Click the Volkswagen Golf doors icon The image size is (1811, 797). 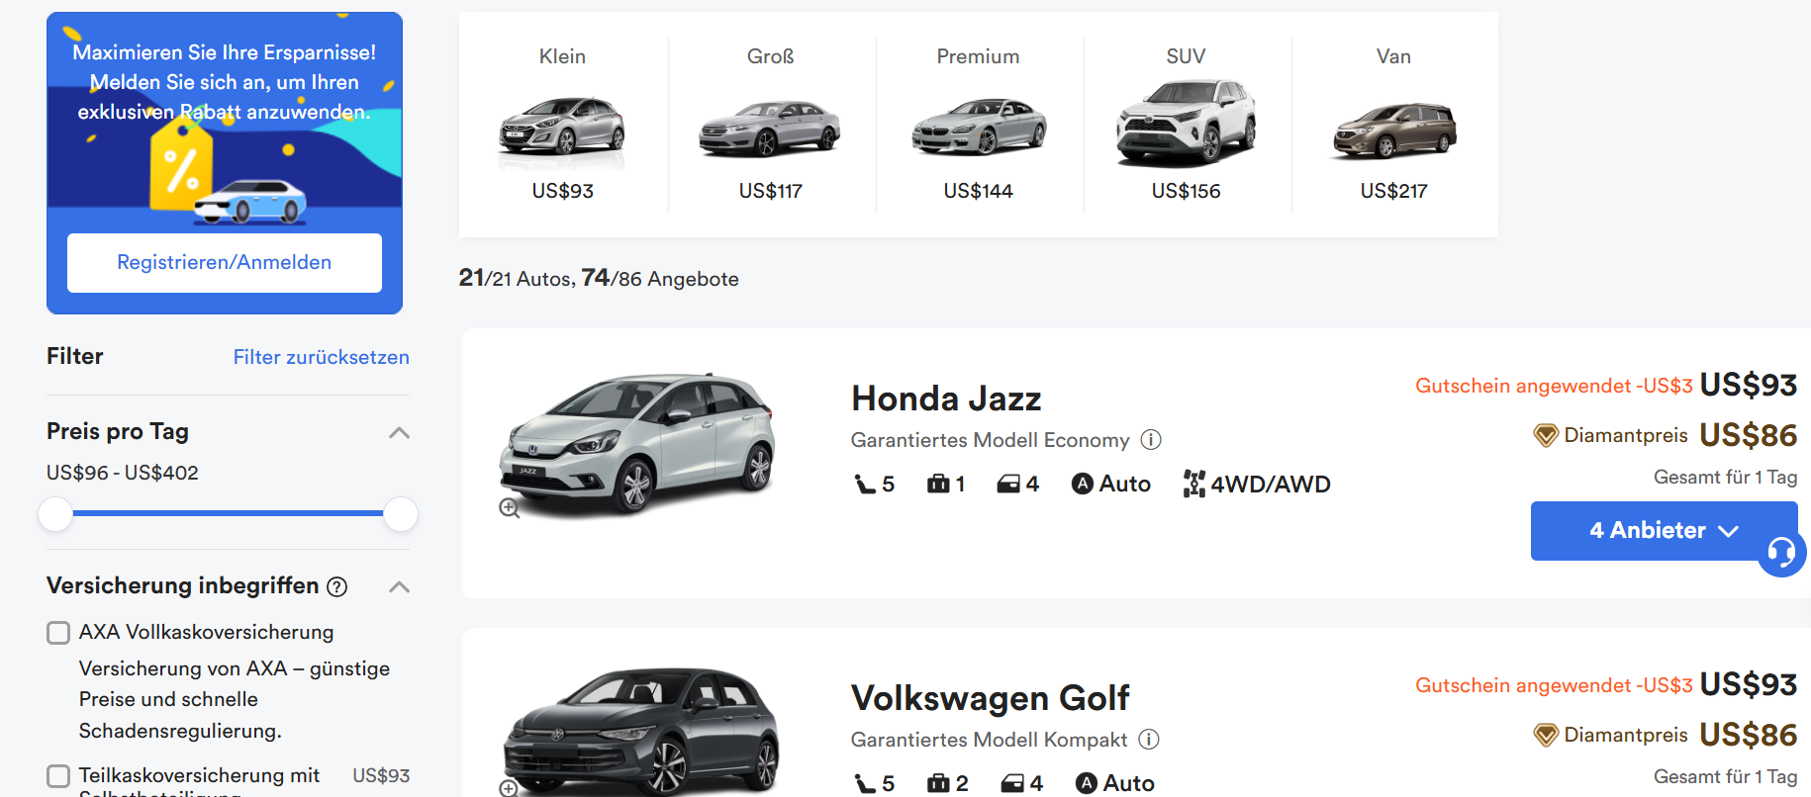click(x=1012, y=783)
